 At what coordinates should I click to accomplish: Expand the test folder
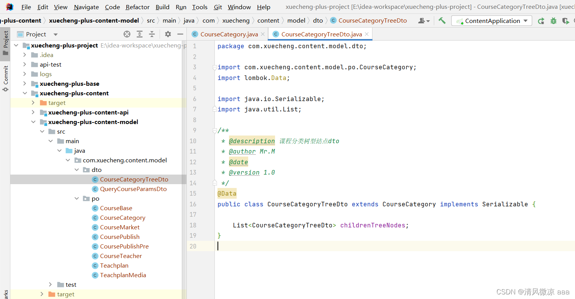pos(50,285)
